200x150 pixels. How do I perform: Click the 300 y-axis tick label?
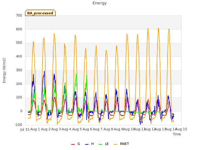pyautogui.click(x=19, y=70)
